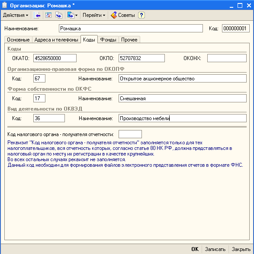The image size is (254, 254).
Task: Switch to the Основные tab
Action: [18, 40]
